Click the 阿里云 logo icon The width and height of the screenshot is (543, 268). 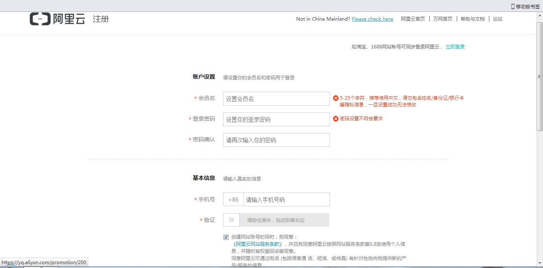[x=39, y=19]
